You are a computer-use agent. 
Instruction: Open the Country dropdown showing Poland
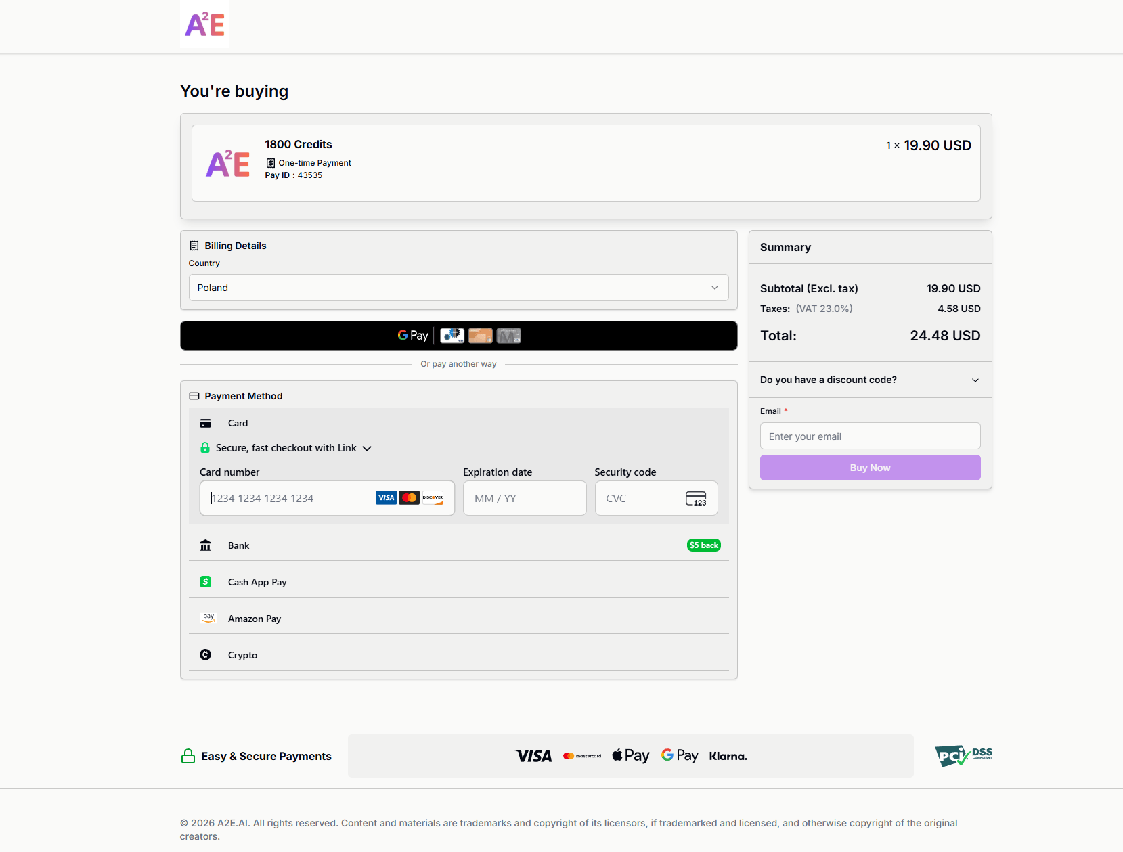click(x=458, y=288)
